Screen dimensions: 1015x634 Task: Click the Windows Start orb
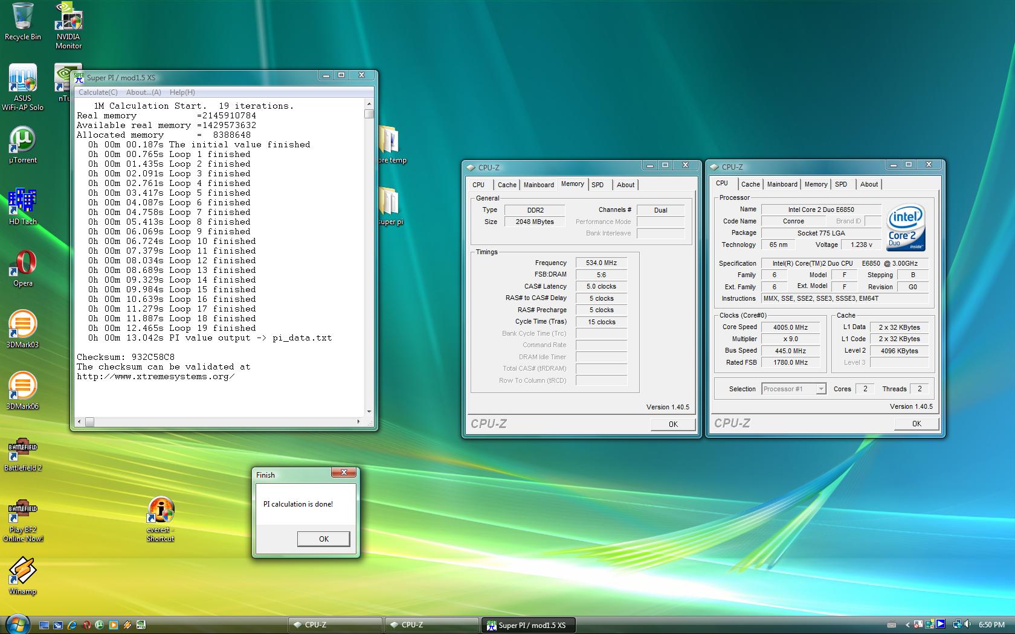point(18,625)
